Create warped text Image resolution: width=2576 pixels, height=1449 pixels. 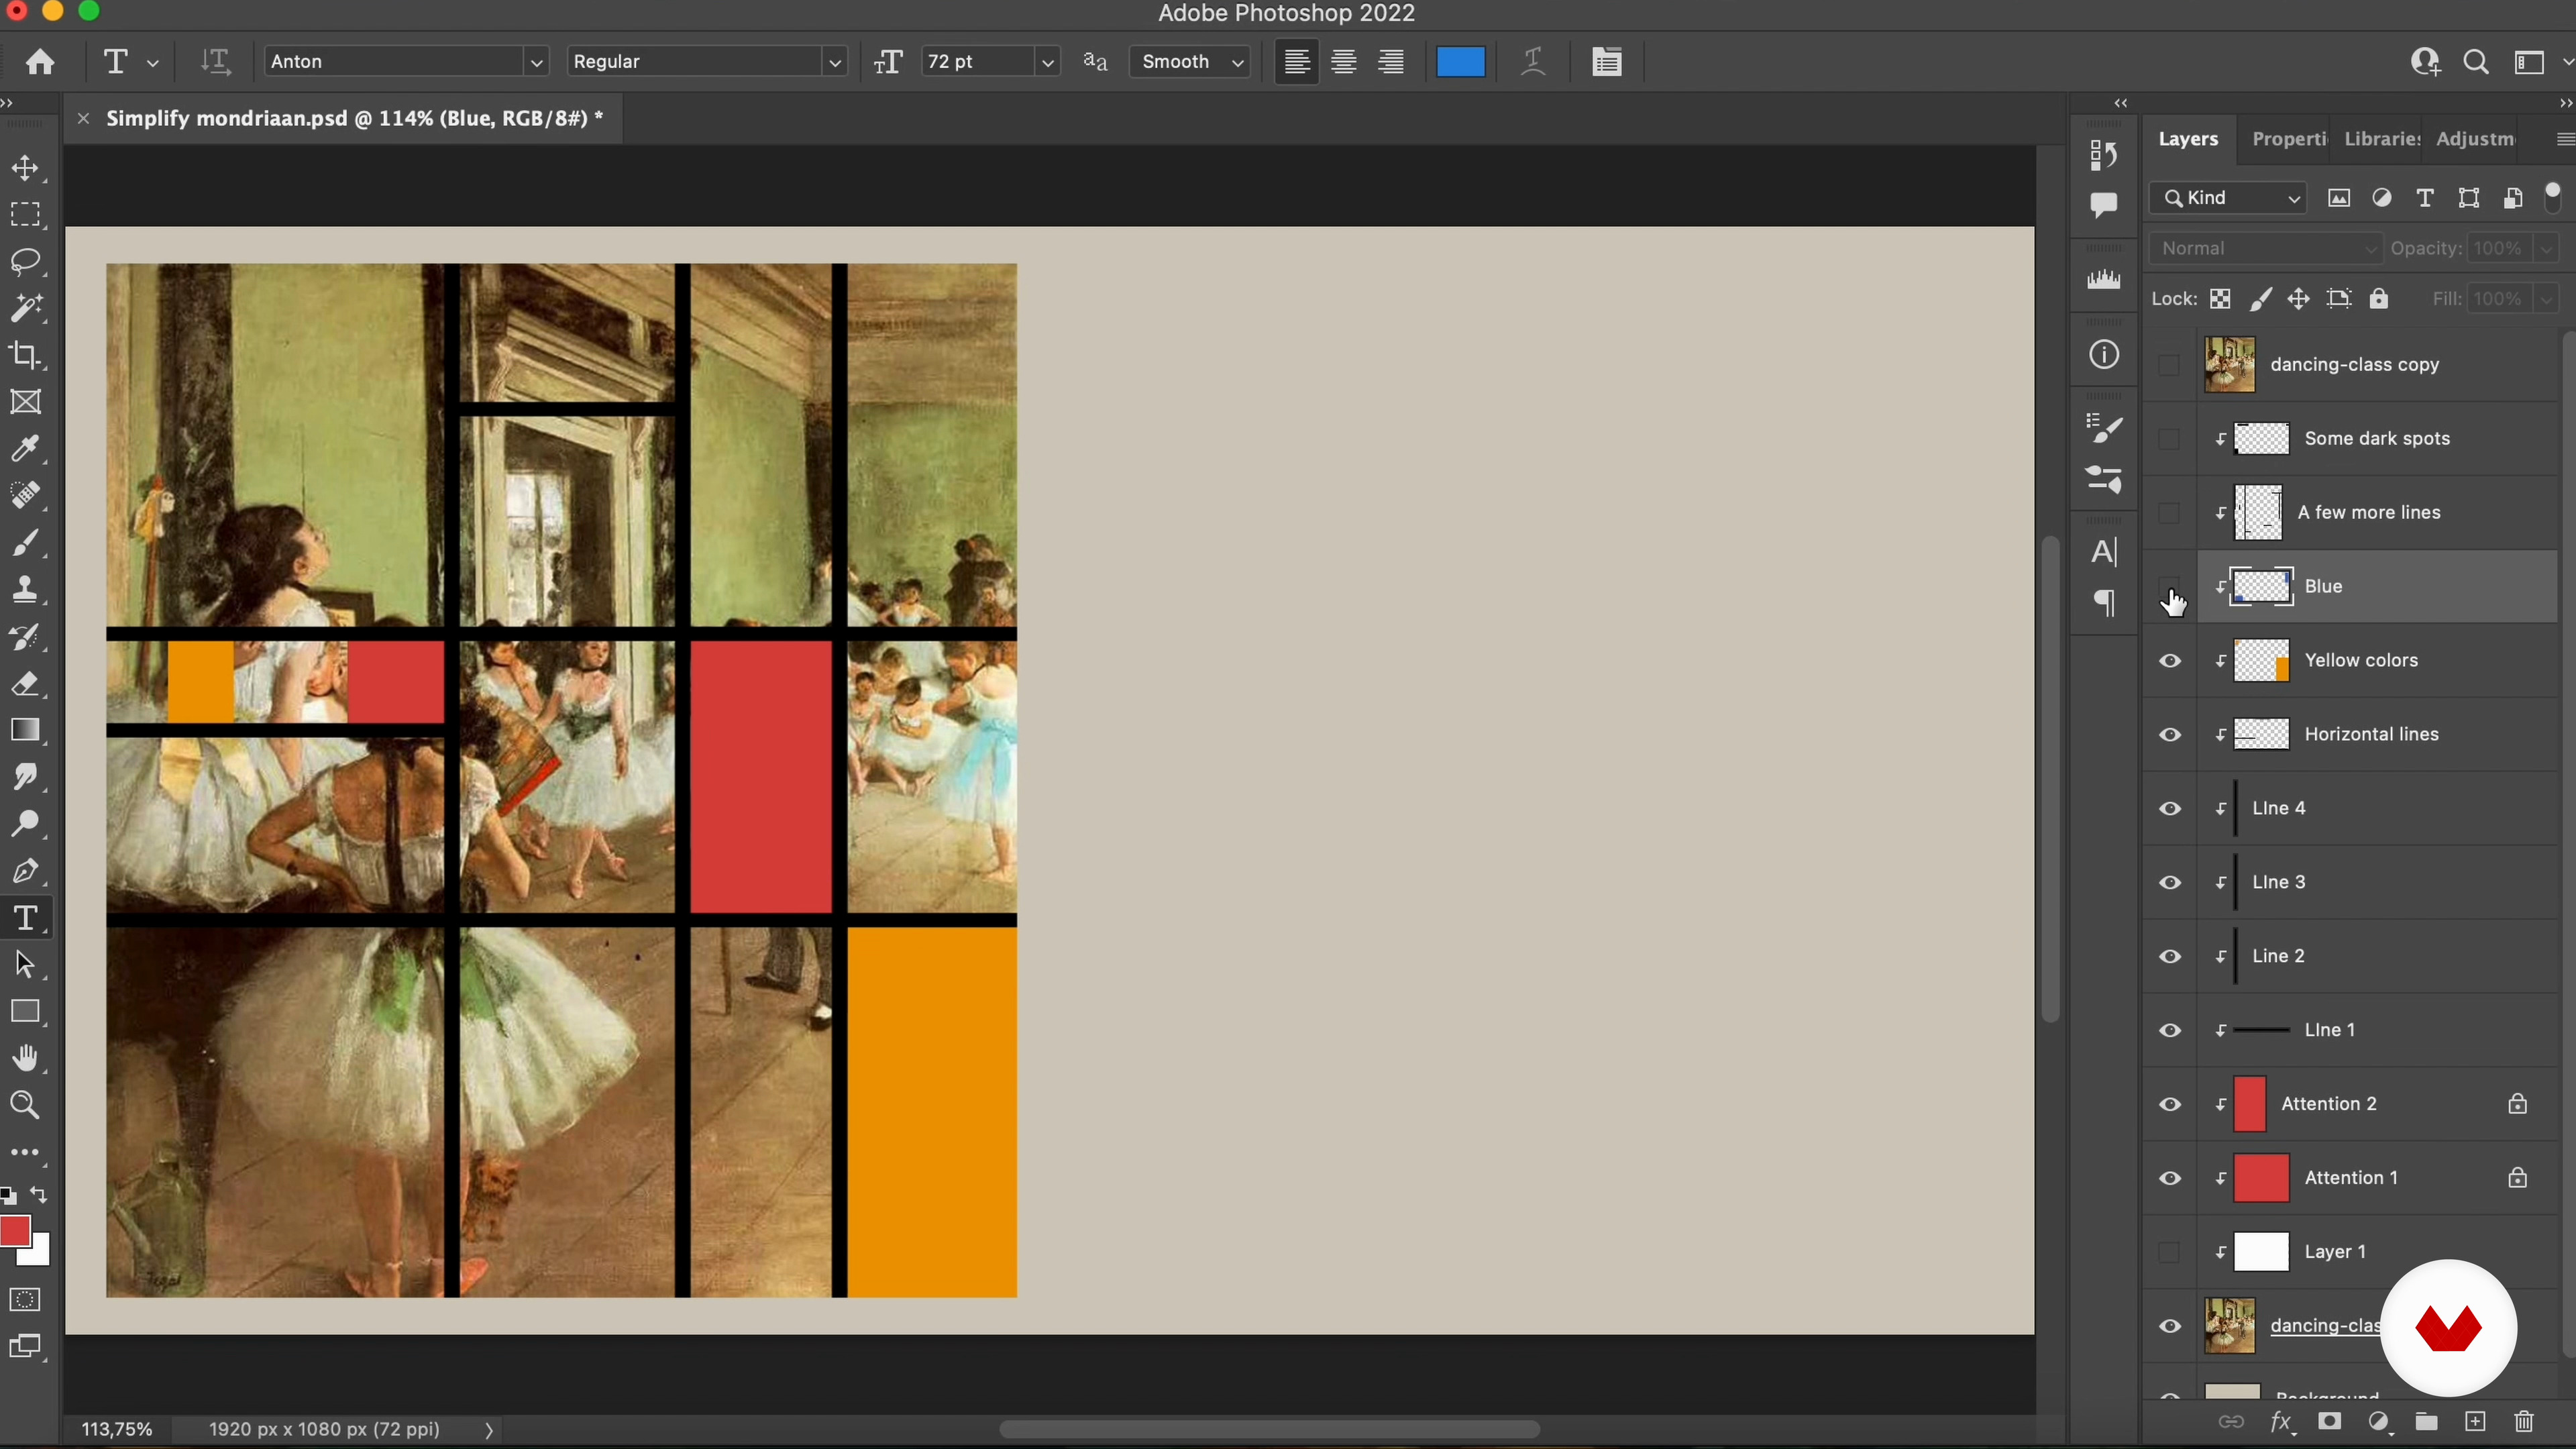(x=1533, y=62)
